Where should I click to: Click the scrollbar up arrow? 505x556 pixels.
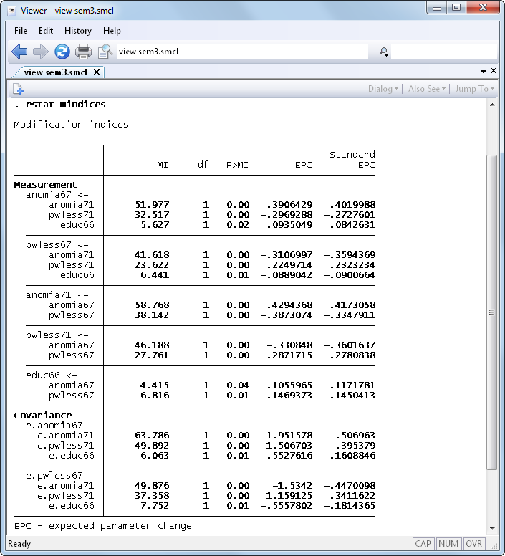click(492, 105)
